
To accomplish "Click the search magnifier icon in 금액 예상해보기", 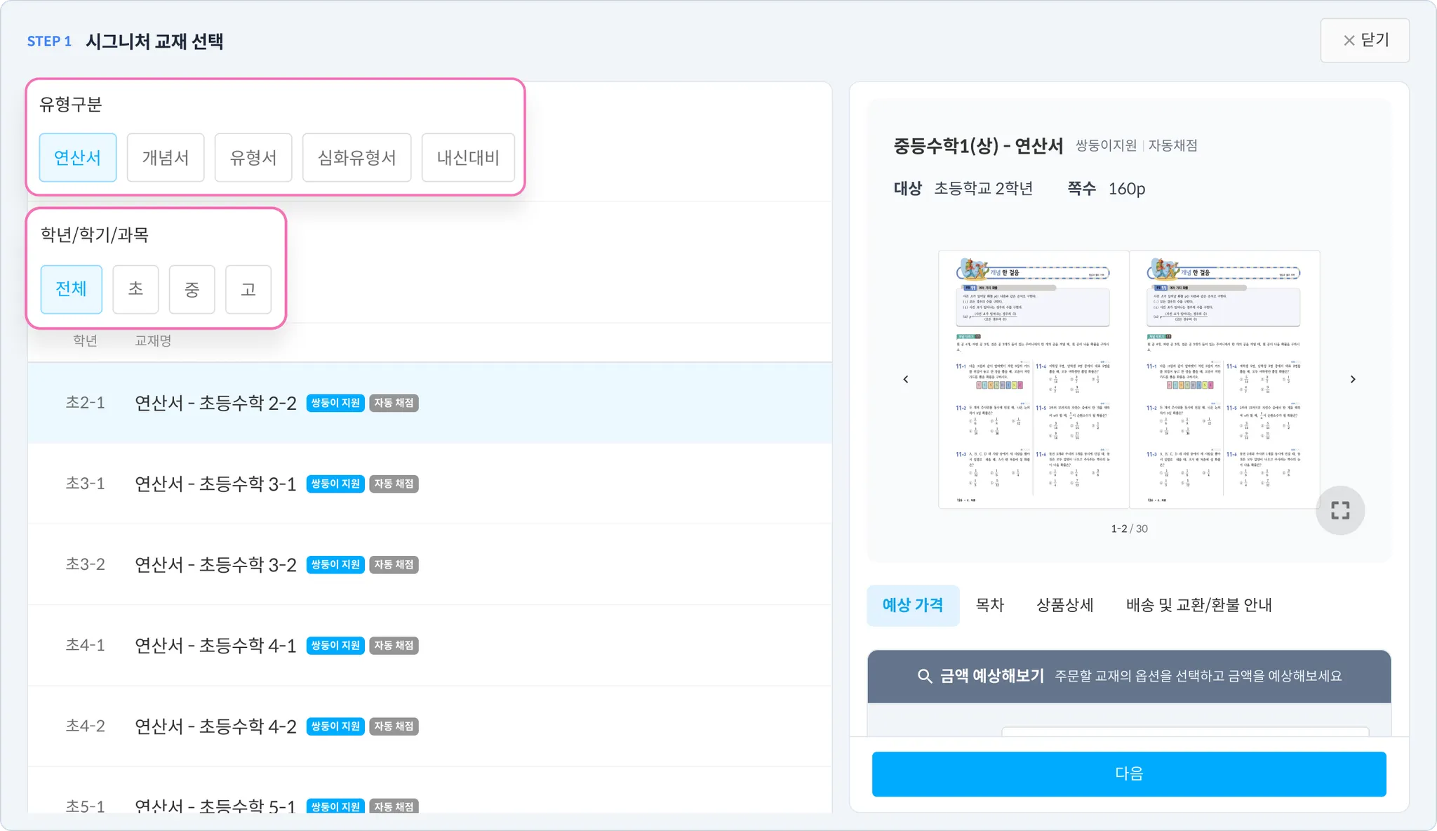I will pyautogui.click(x=925, y=676).
